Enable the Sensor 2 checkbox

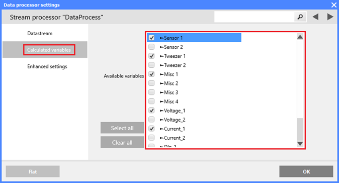[151, 47]
